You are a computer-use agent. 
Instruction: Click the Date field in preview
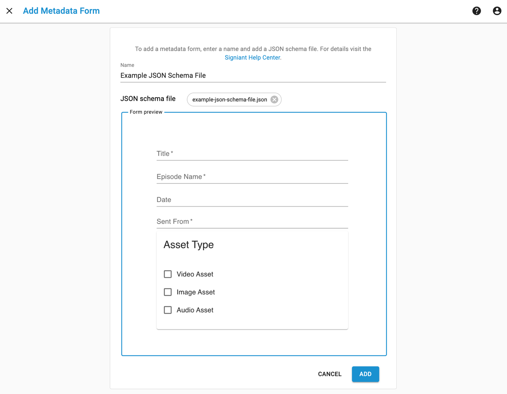252,200
